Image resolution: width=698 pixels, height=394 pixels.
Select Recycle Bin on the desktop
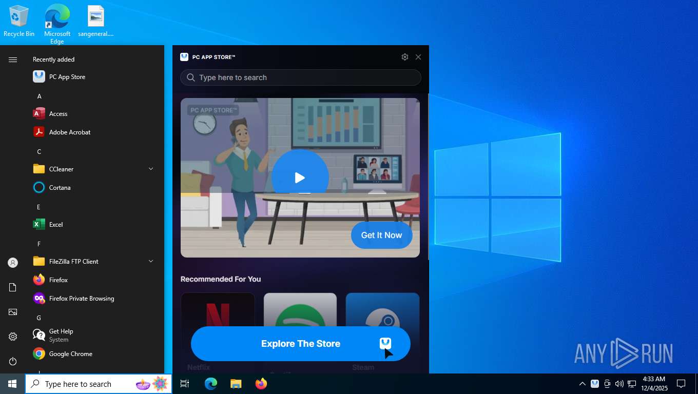(19, 22)
